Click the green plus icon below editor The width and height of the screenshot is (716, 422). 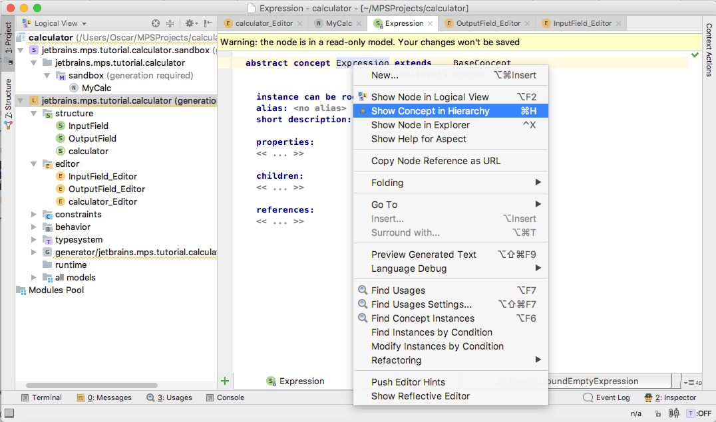tap(224, 381)
